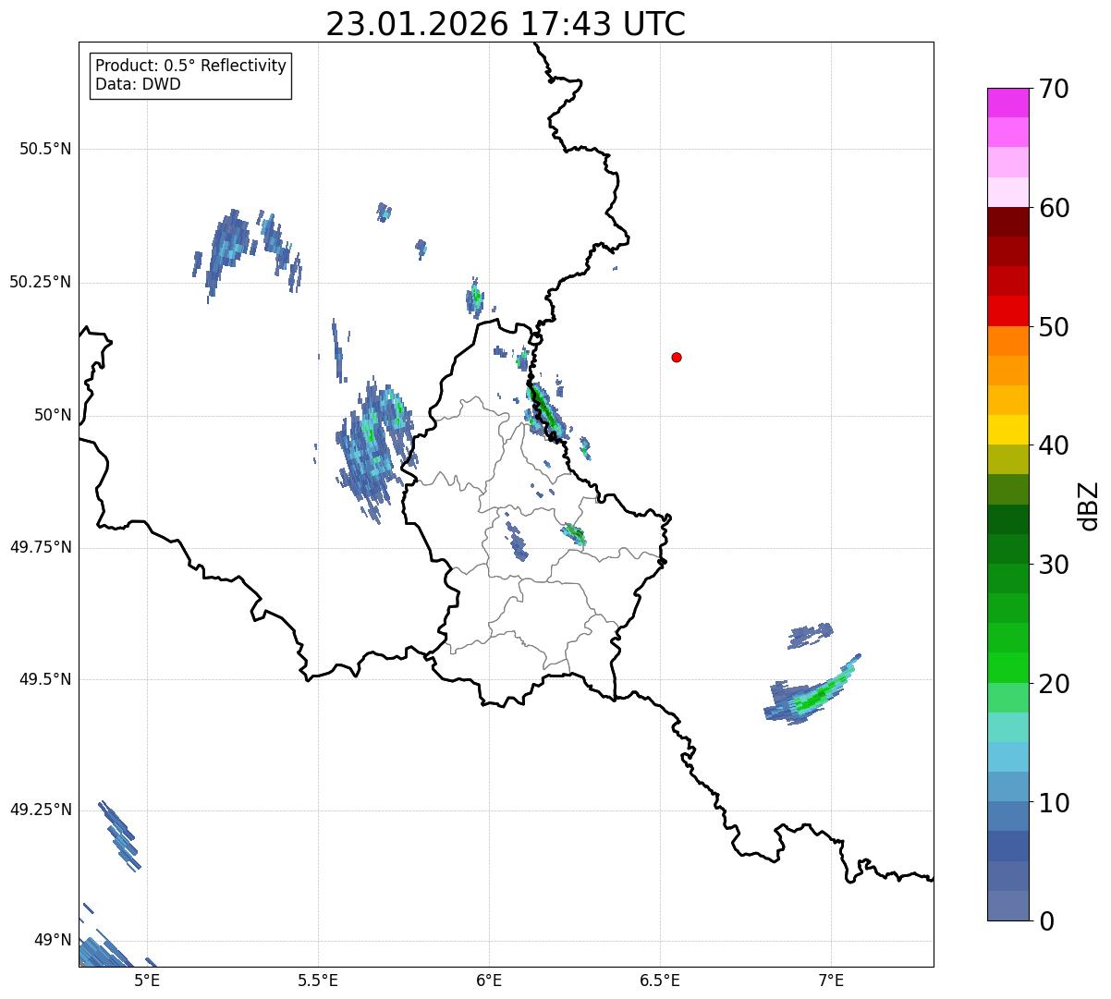
Task: Click the Data: DWD label
Action: point(139,84)
